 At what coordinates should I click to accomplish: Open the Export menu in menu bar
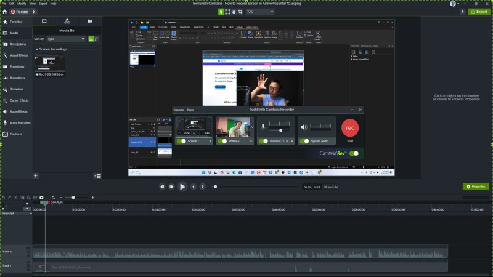[x=42, y=4]
